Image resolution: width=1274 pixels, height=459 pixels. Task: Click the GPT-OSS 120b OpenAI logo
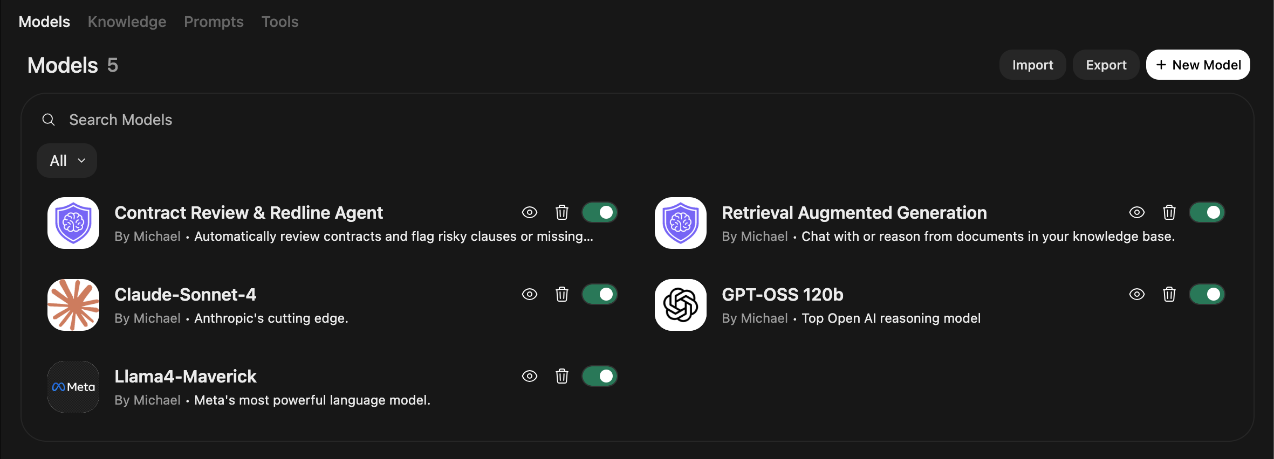coord(681,305)
